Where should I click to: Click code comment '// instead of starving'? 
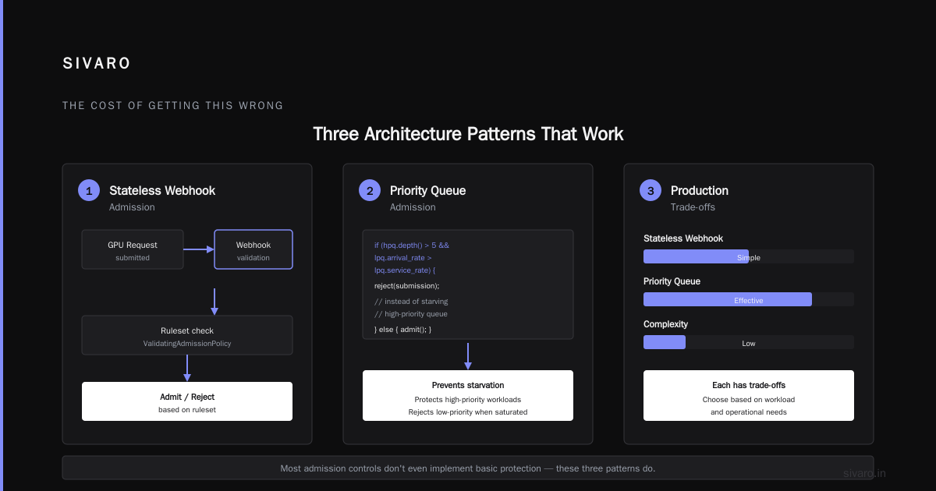(411, 301)
